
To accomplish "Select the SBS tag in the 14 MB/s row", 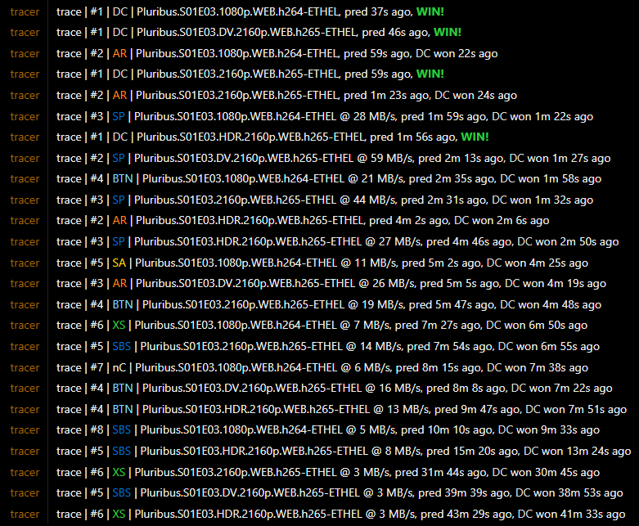I will pos(122,346).
